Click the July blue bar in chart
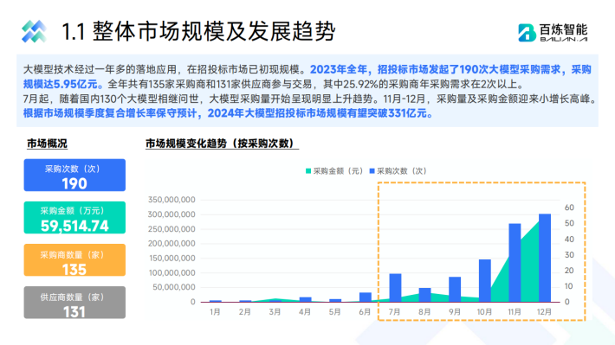 [x=395, y=288]
